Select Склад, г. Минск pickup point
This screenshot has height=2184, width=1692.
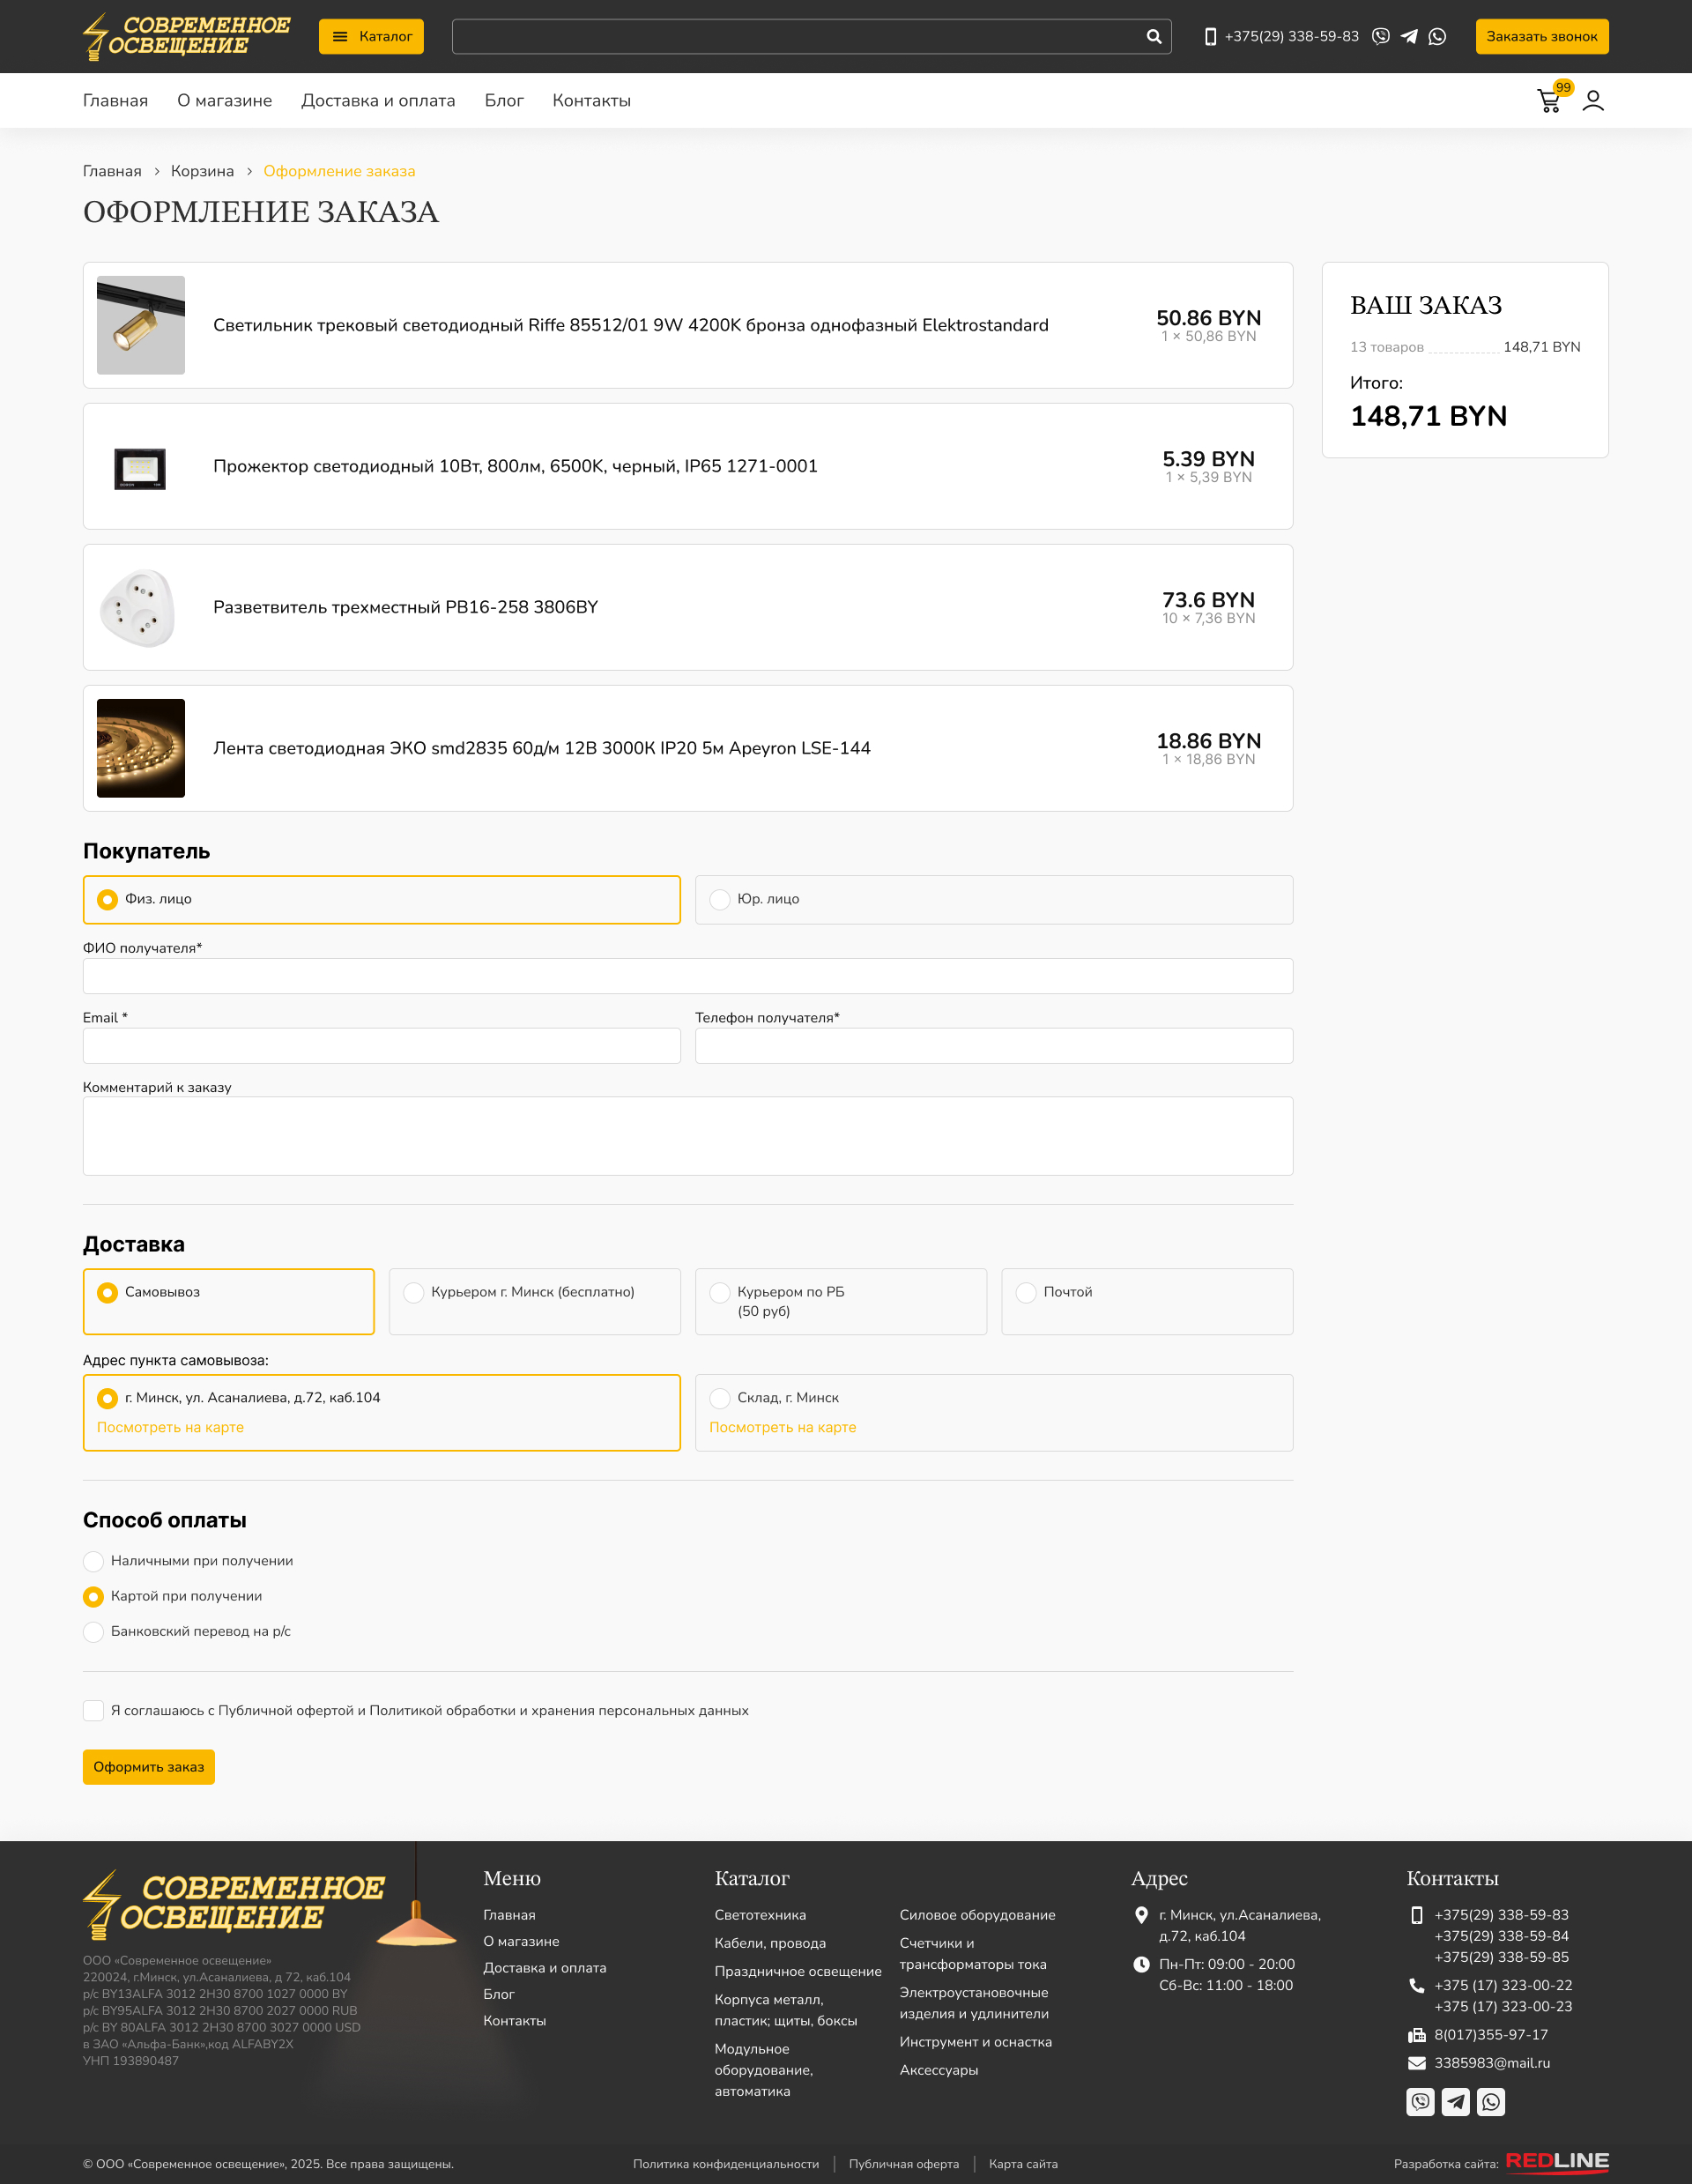720,1398
